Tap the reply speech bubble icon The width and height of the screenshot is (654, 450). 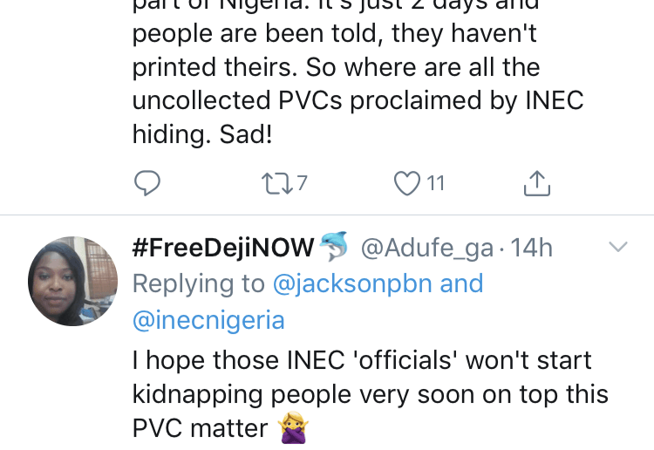pyautogui.click(x=146, y=183)
